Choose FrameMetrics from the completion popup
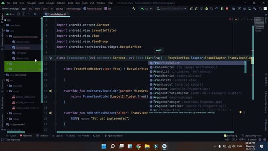 196,75
